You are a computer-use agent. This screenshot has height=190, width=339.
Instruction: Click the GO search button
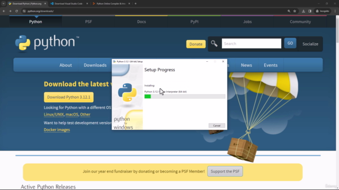(x=290, y=43)
